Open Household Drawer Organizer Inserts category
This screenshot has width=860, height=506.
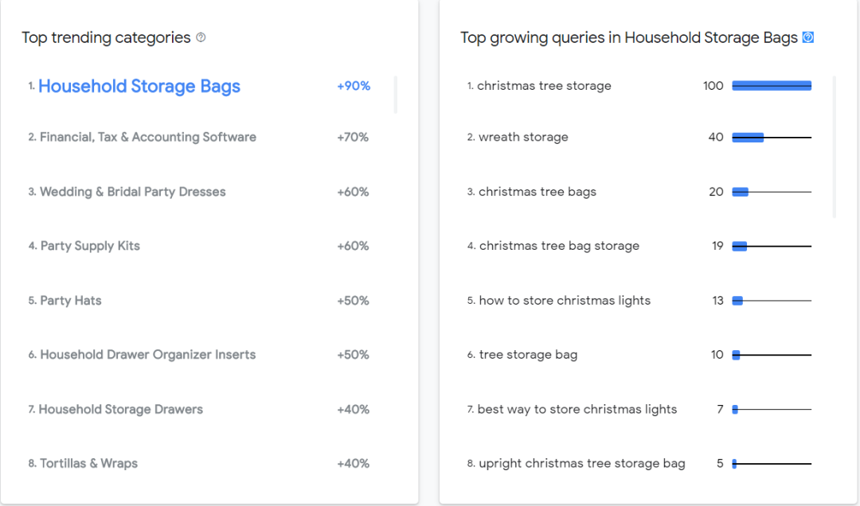pyautogui.click(x=148, y=355)
